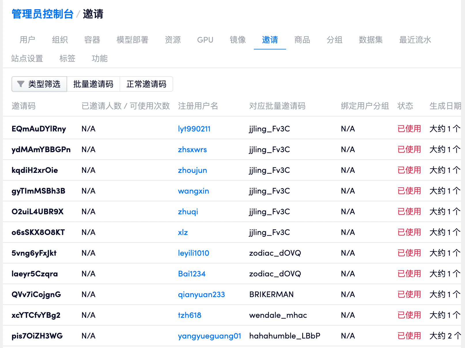This screenshot has width=465, height=348.
Task: Open user profile lyt990211
Action: click(x=194, y=129)
